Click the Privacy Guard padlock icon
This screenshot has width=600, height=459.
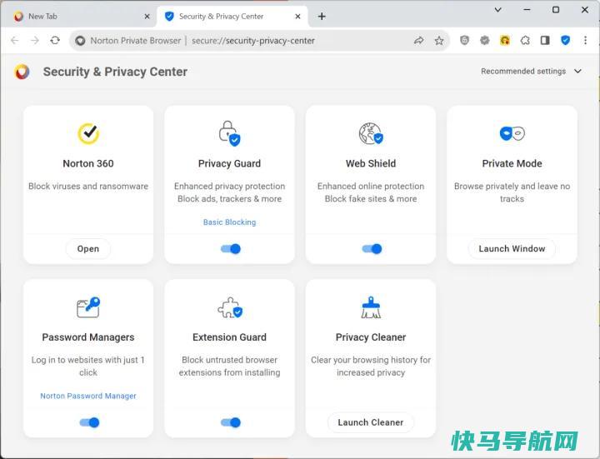[229, 133]
